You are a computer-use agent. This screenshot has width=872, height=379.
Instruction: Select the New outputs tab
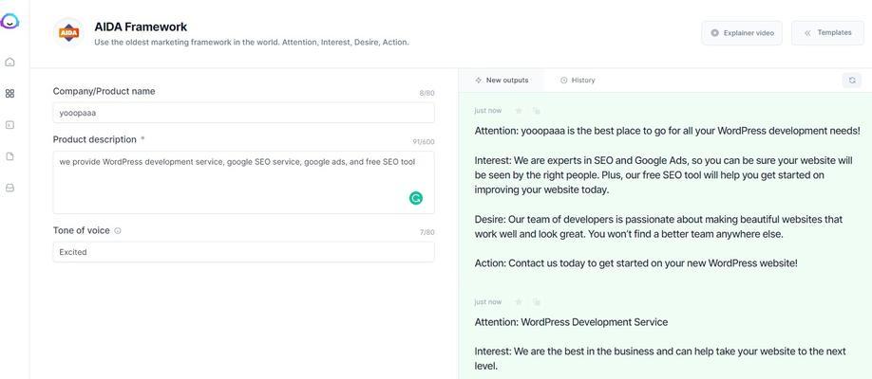tap(502, 81)
